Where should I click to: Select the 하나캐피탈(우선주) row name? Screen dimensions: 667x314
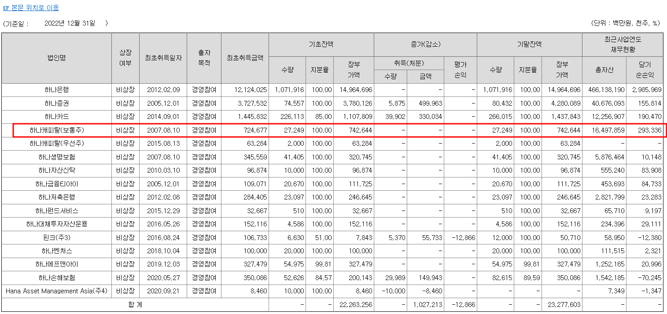(56, 144)
